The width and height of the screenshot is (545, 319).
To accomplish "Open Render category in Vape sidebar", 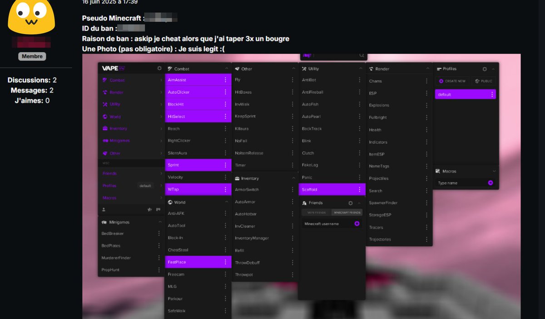I will [131, 92].
